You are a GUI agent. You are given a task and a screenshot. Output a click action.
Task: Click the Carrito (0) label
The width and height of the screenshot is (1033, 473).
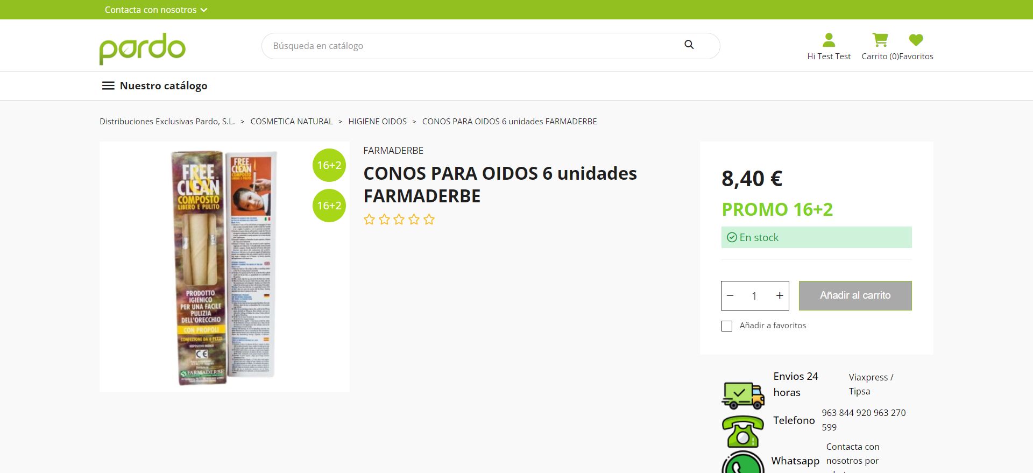(880, 57)
